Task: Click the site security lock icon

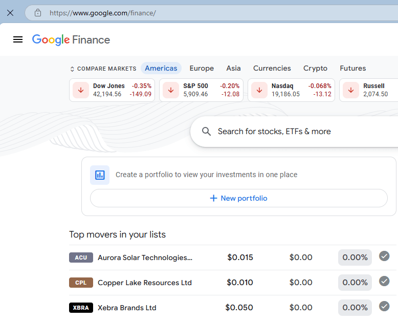Action: click(x=37, y=13)
